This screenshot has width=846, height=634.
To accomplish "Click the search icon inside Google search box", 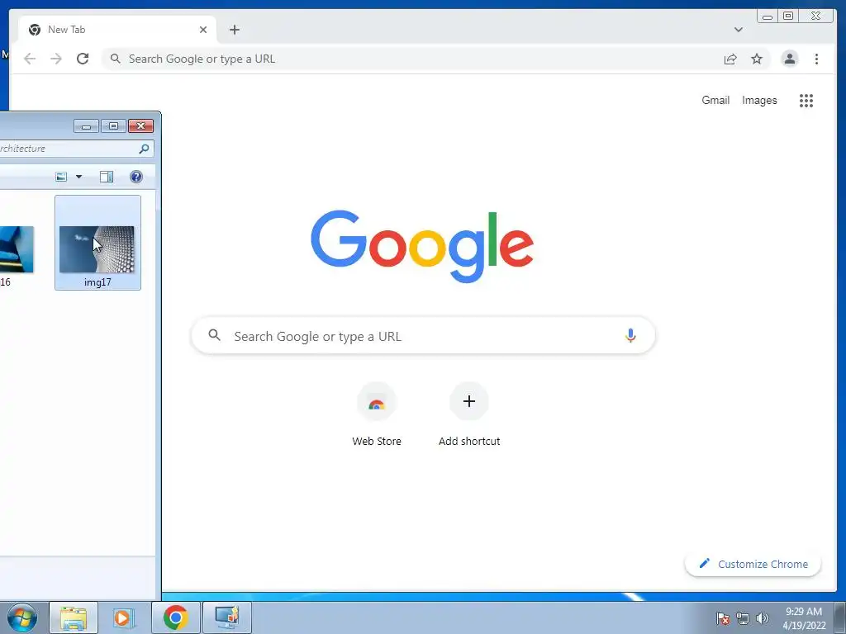I will coord(214,335).
